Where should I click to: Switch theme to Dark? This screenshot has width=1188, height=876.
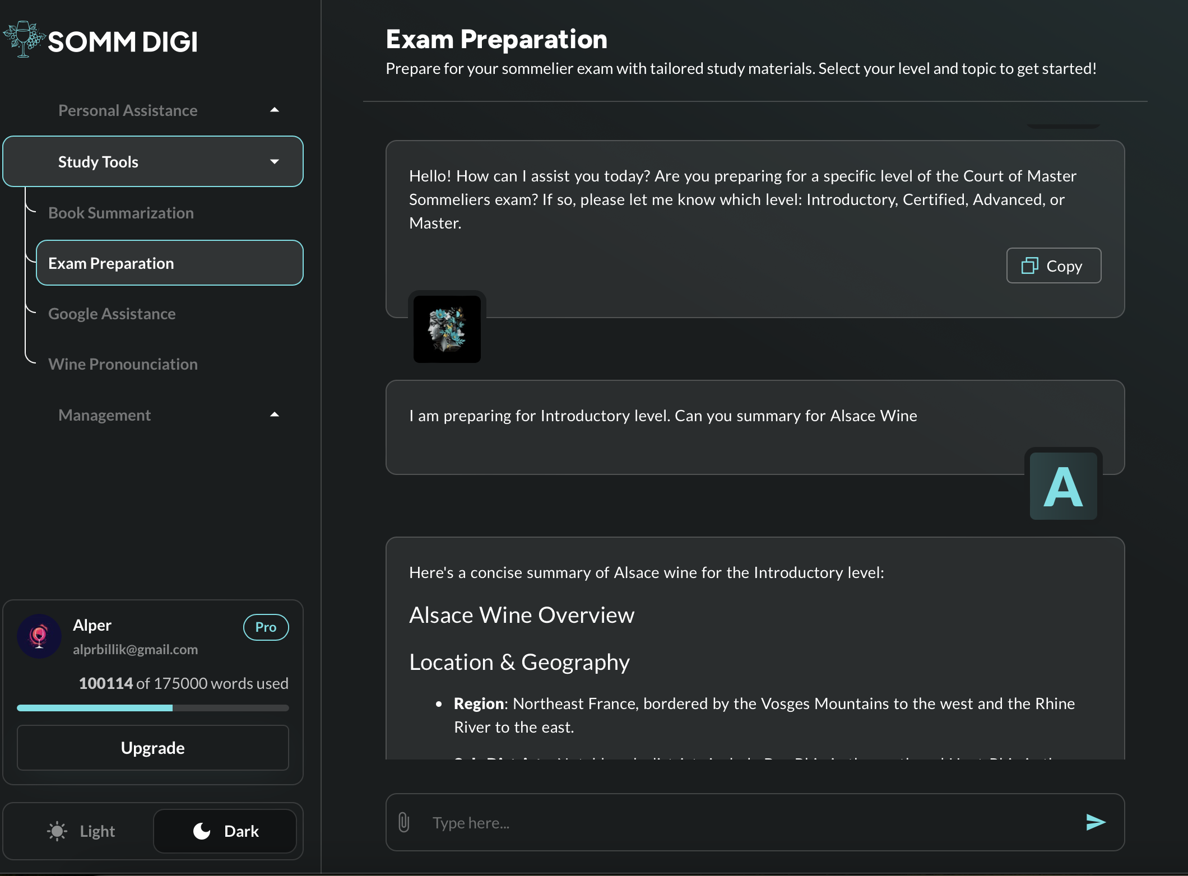[x=225, y=831]
